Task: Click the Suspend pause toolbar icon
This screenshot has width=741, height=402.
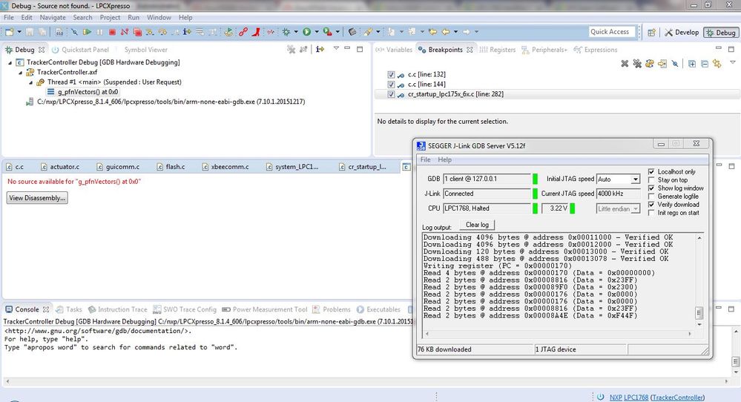Action: 99,32
